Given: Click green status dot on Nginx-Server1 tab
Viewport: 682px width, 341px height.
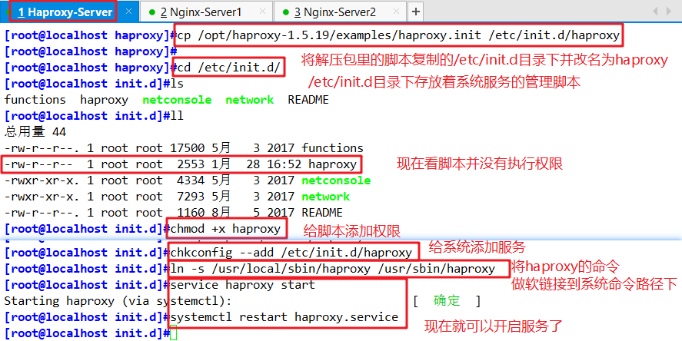Looking at the screenshot, I should point(151,12).
